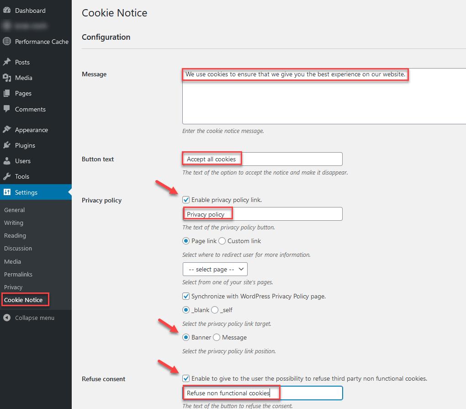Open the Permalinks settings page

pyautogui.click(x=18, y=274)
